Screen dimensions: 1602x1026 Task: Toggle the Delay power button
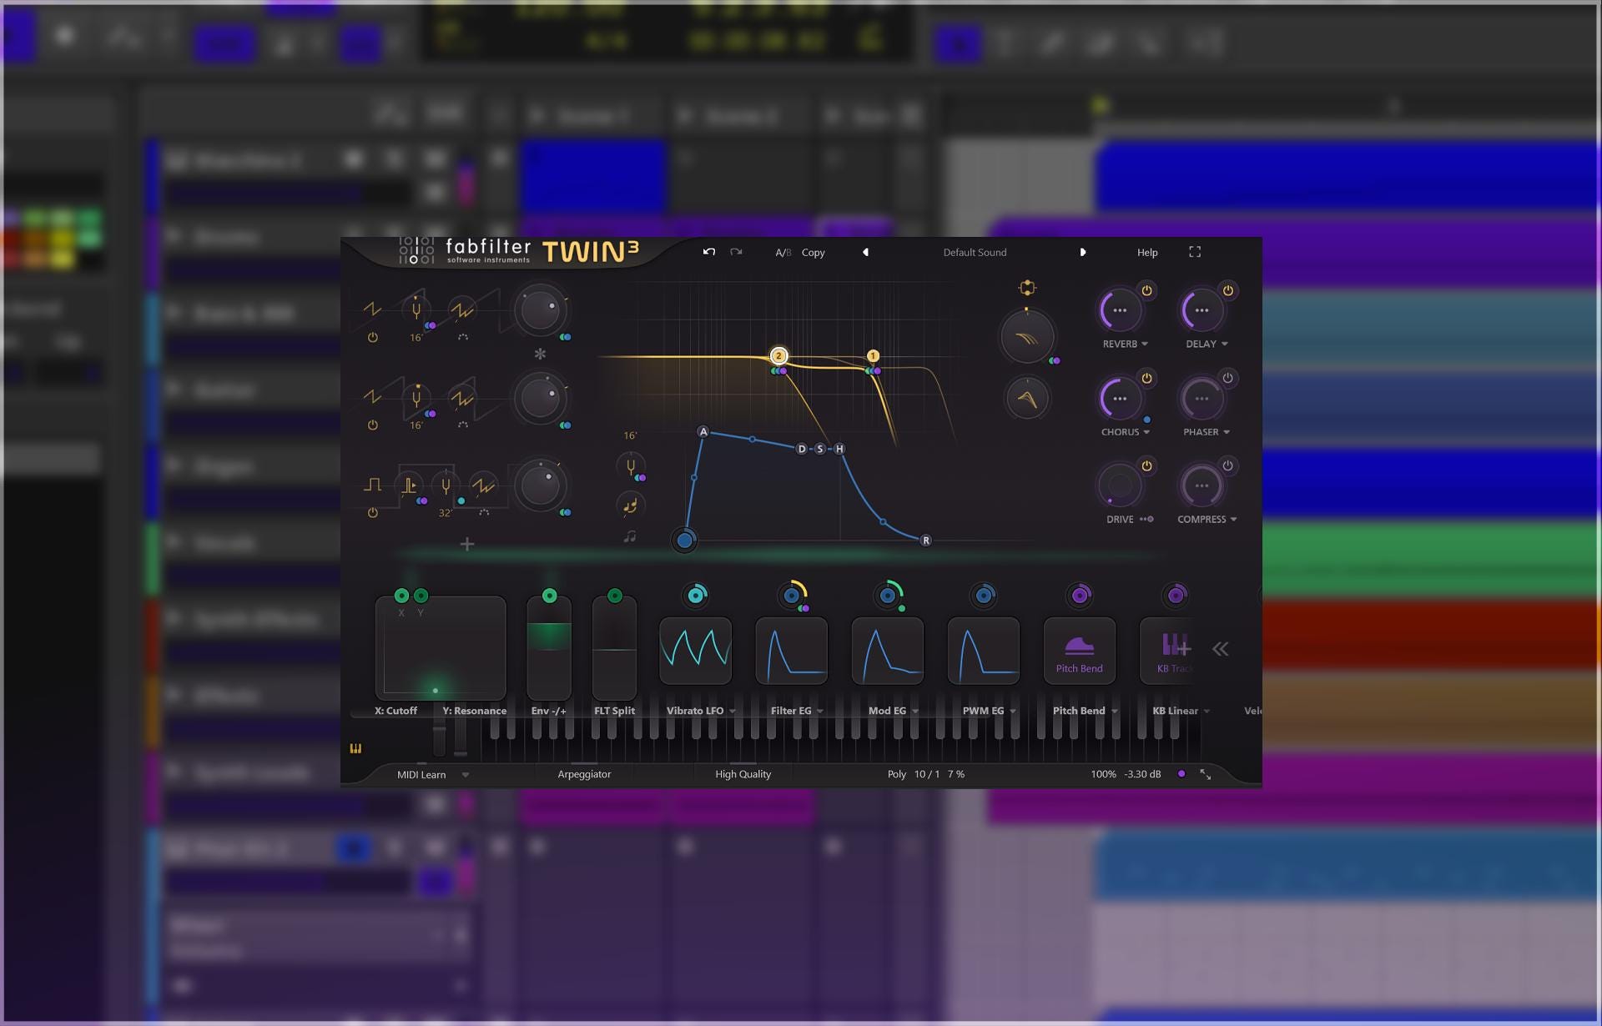click(x=1228, y=290)
